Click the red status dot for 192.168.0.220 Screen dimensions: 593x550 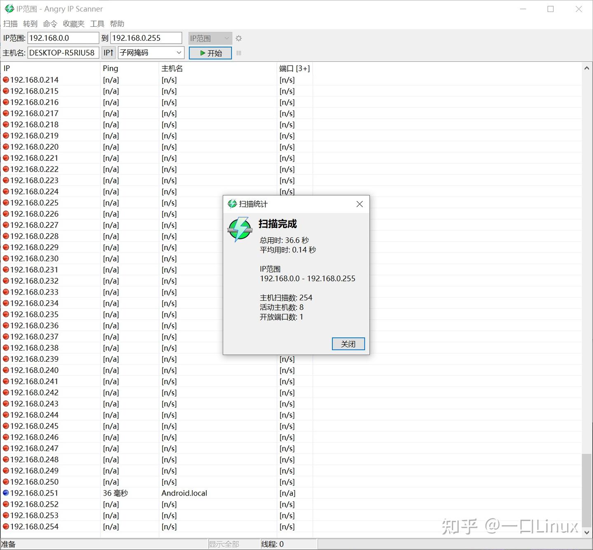6,147
